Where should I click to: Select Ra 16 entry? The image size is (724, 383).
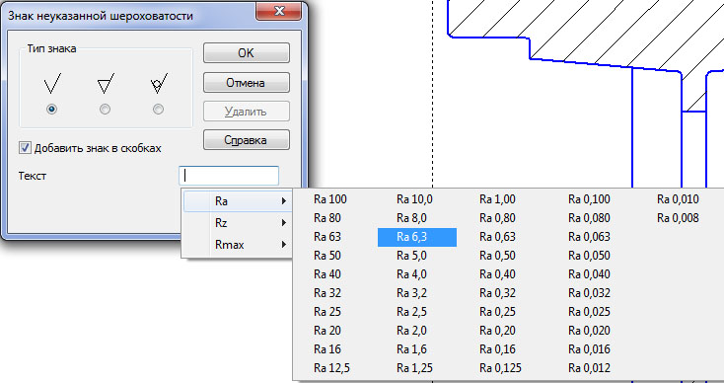(x=326, y=349)
